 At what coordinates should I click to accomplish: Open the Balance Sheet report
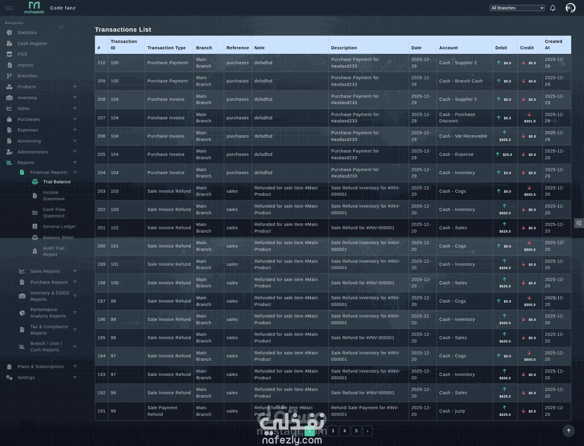[x=58, y=237]
